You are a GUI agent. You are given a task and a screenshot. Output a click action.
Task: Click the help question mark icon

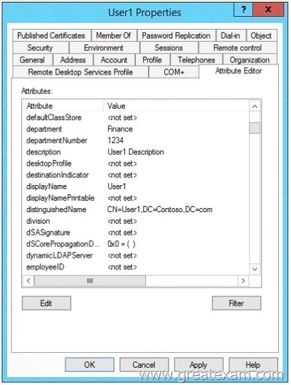[243, 10]
